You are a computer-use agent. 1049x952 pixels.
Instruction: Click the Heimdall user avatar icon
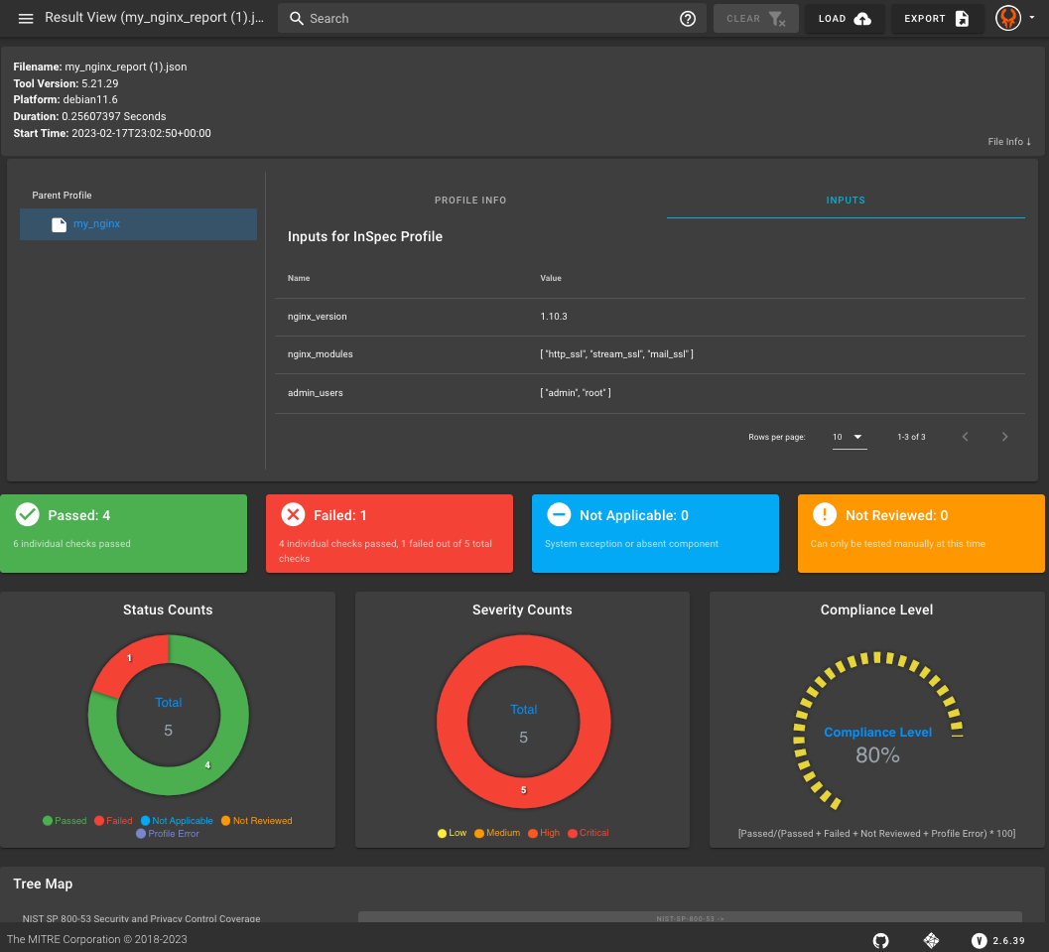click(1008, 18)
